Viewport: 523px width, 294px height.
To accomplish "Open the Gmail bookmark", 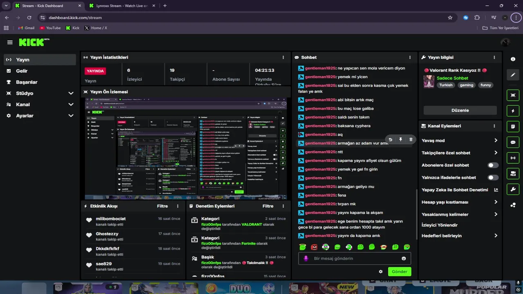I will [x=26, y=28].
